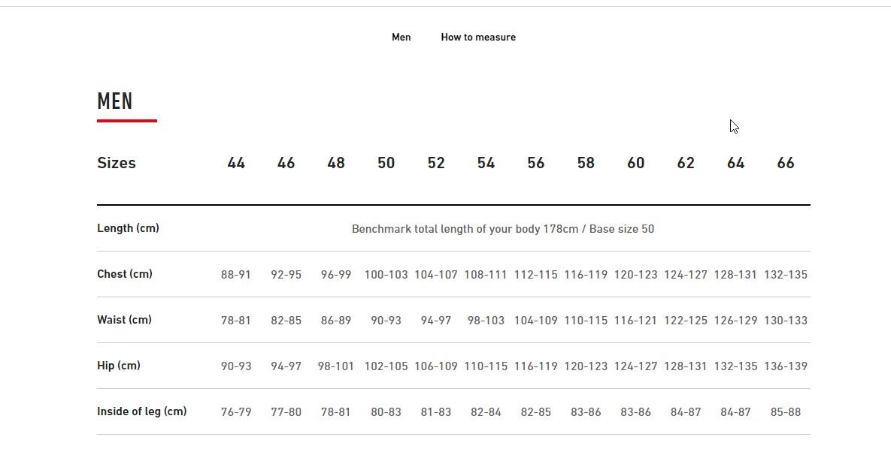The height and width of the screenshot is (455, 891).
Task: Click the Sizes header label
Action: click(117, 163)
